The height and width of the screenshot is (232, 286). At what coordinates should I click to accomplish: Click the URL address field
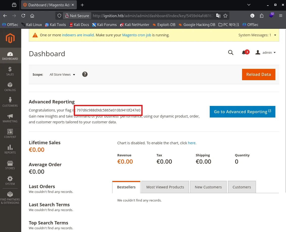click(153, 16)
